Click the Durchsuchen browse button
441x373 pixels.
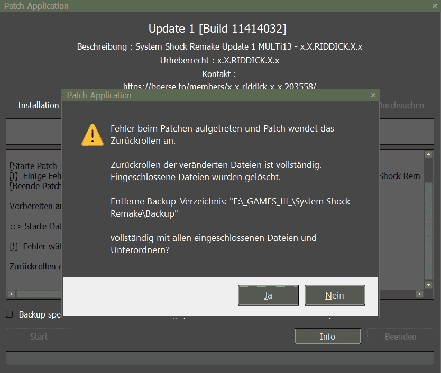pyautogui.click(x=407, y=105)
